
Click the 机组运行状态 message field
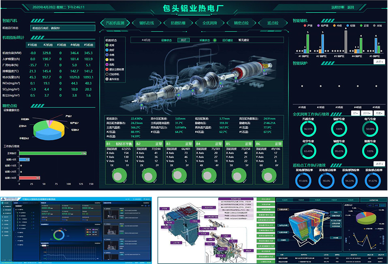click(x=63, y=28)
